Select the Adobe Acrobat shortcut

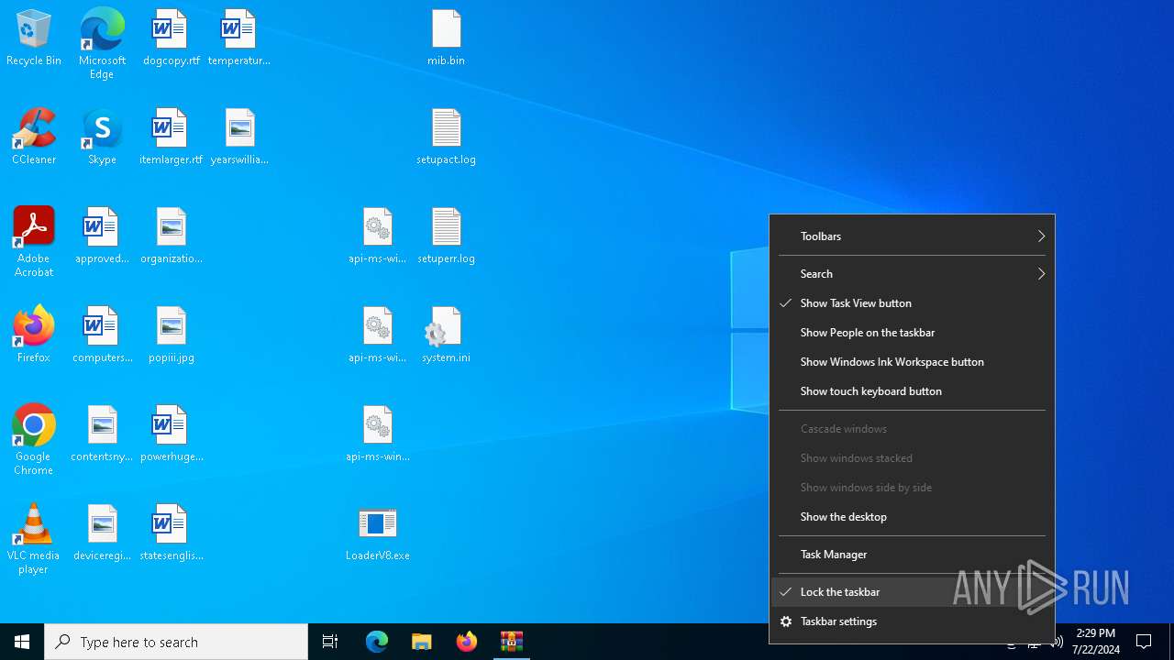[34, 242]
